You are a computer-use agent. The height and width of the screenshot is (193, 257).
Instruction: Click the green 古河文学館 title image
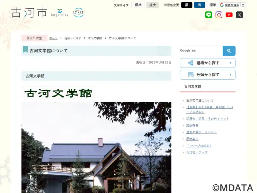click(x=58, y=93)
